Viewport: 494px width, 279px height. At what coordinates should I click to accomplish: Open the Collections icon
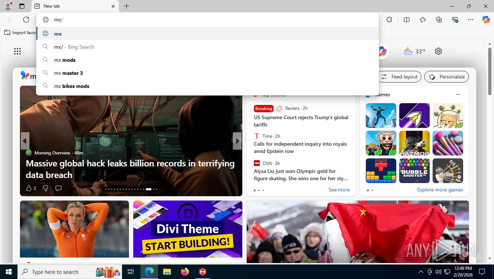(439, 20)
